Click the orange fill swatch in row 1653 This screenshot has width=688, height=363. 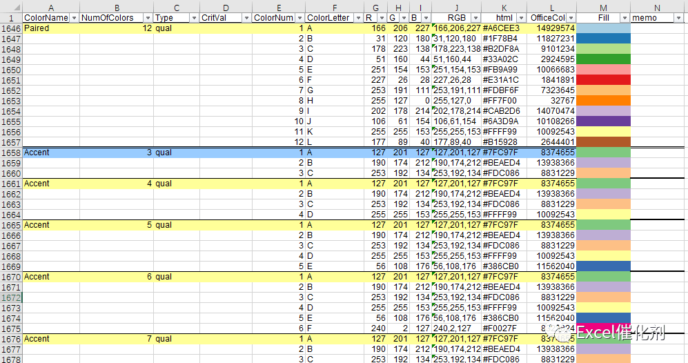tap(603, 101)
